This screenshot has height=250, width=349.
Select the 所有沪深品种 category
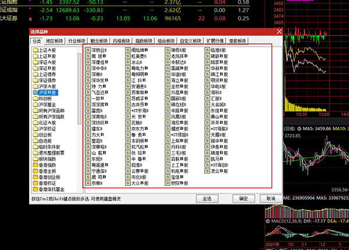point(51,110)
